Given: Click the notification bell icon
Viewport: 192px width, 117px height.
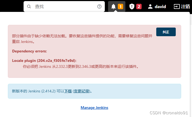Looking at the screenshot, I should (x=113, y=6).
